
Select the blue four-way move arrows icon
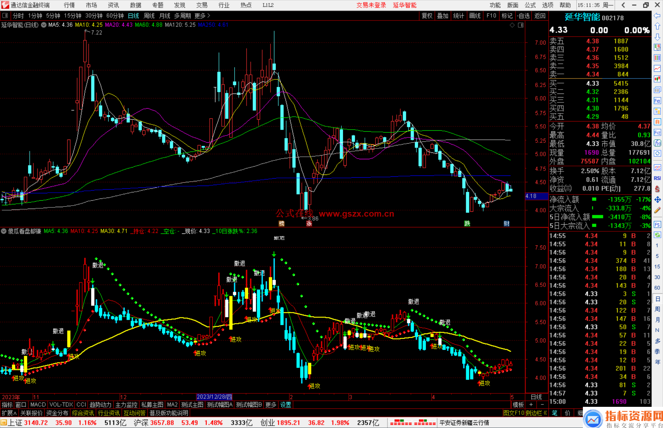click(657, 200)
